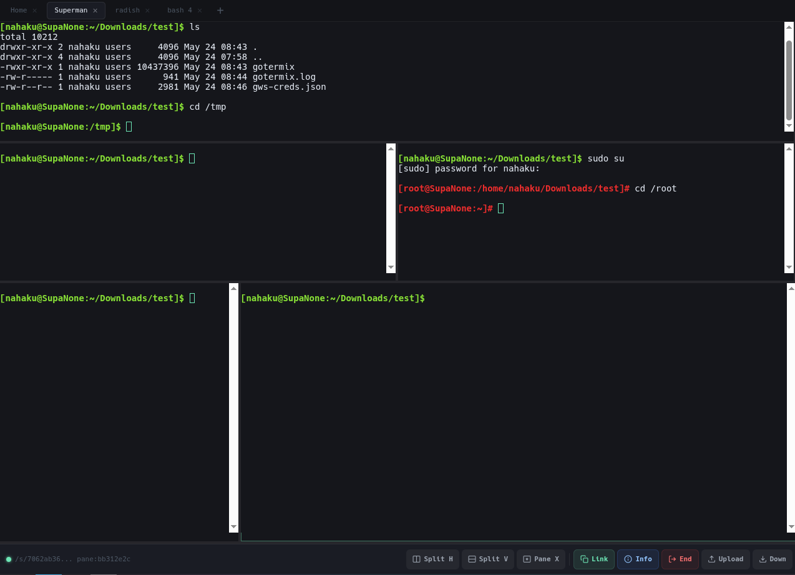Close current pane using Pane X
This screenshot has width=795, height=575.
pos(541,559)
